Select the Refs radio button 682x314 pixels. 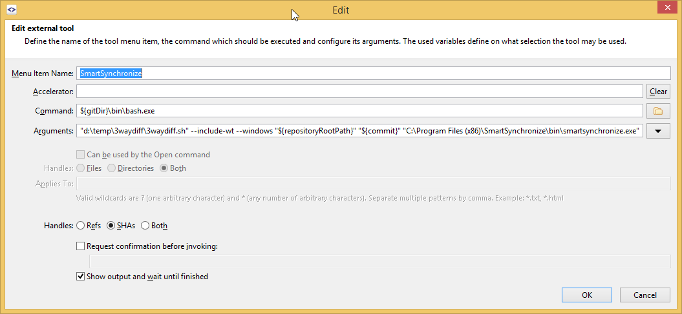pos(81,226)
